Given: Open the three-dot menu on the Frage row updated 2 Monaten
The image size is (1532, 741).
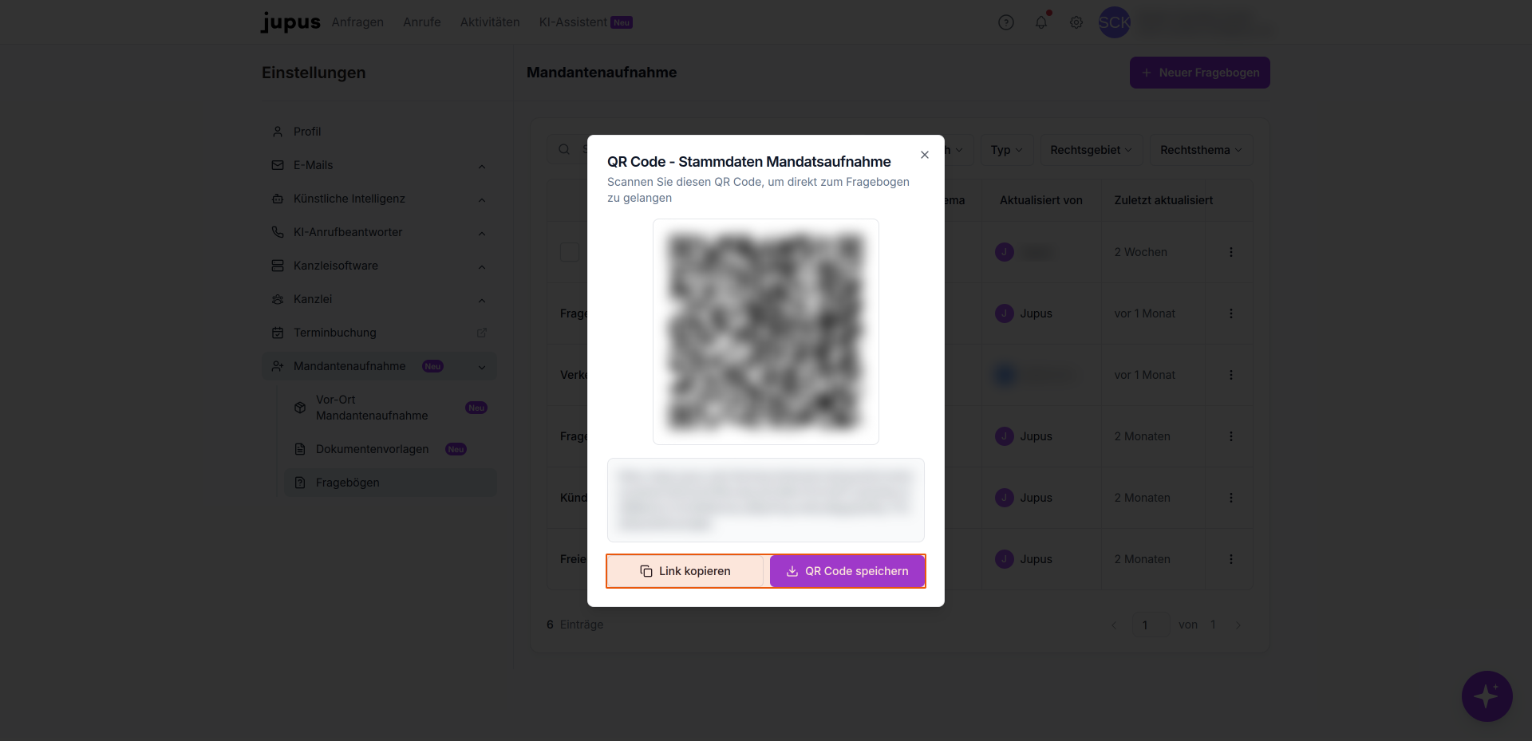Looking at the screenshot, I should [1231, 436].
